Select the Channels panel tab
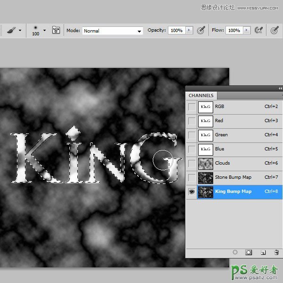 click(201, 95)
